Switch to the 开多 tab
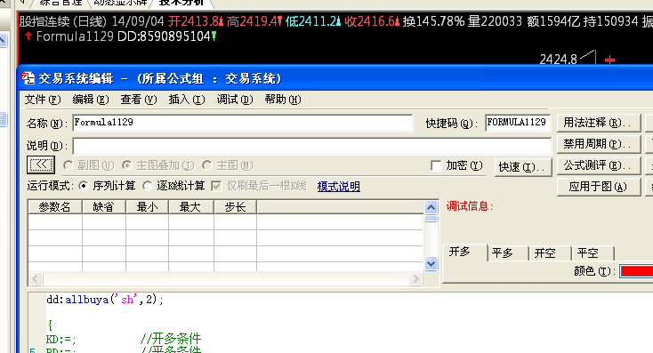This screenshot has width=653, height=353. [x=464, y=253]
